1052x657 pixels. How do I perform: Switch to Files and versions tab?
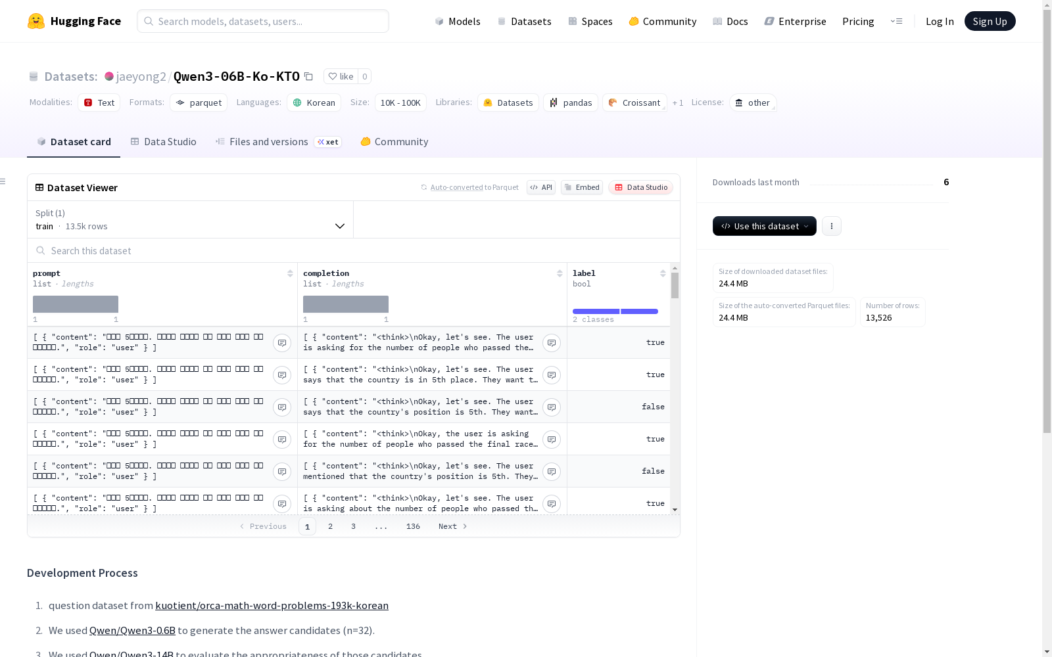[278, 142]
